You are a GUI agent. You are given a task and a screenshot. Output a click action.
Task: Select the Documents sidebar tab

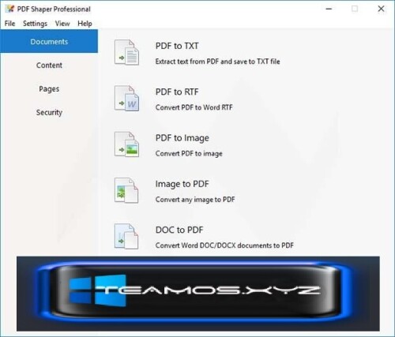click(x=49, y=41)
